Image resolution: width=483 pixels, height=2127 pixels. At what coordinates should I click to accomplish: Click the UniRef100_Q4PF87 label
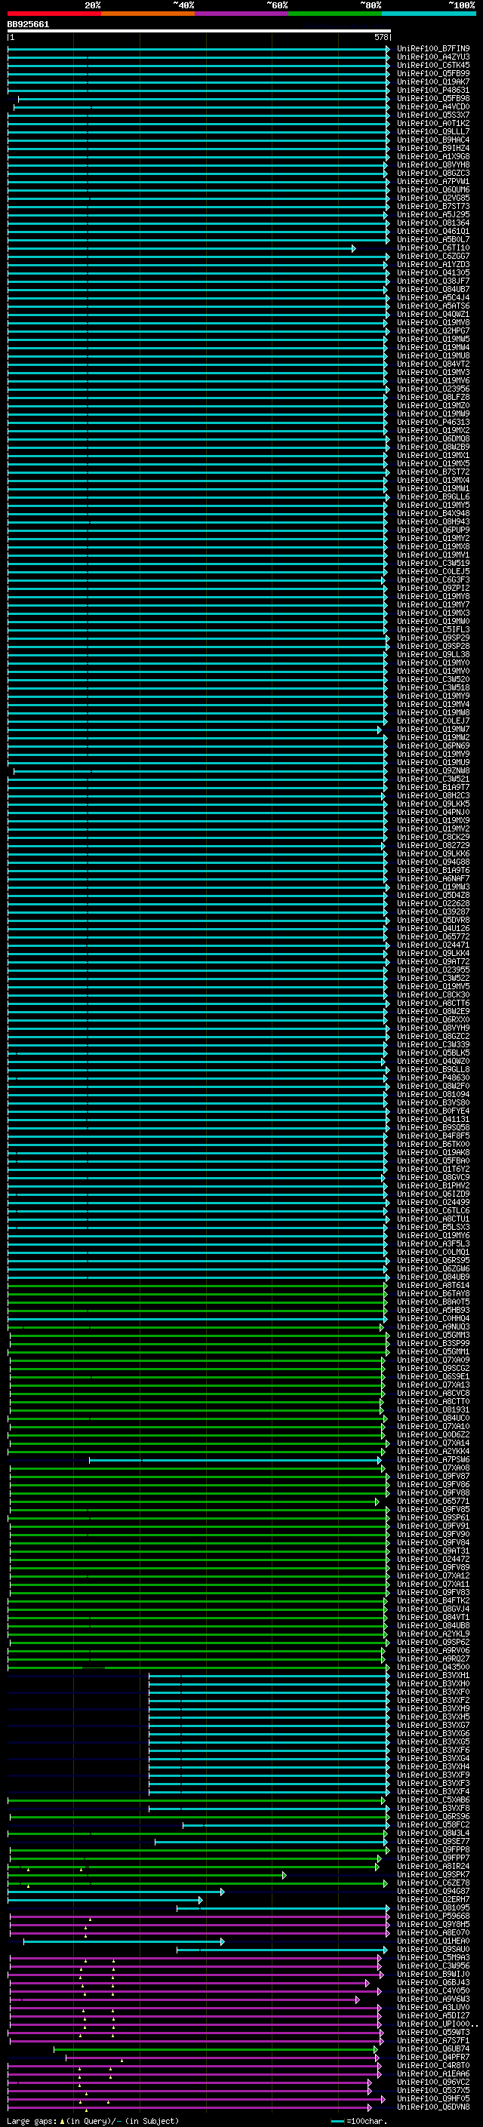[x=433, y=2057]
